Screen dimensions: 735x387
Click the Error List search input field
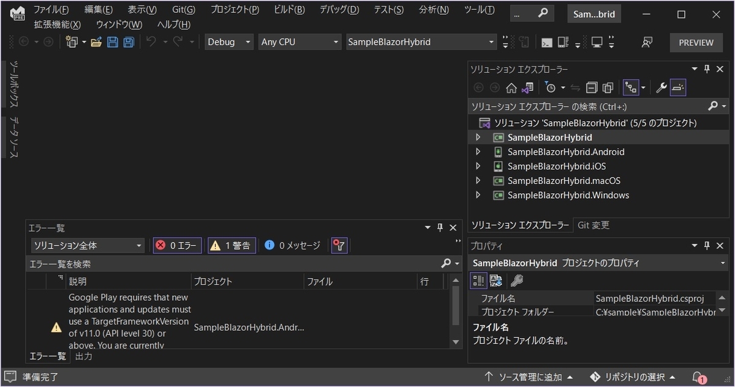tap(233, 264)
